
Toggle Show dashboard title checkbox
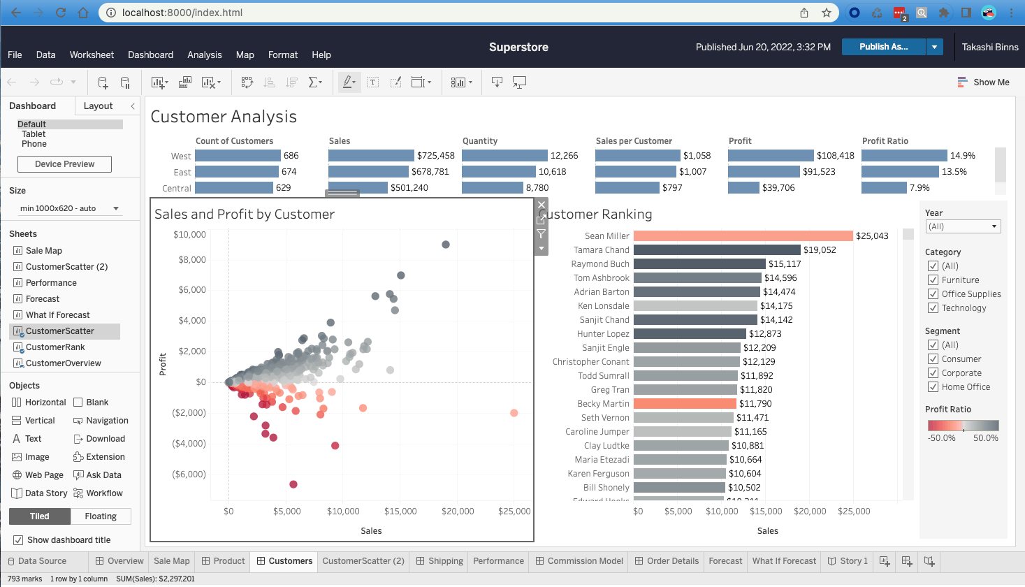coord(18,540)
